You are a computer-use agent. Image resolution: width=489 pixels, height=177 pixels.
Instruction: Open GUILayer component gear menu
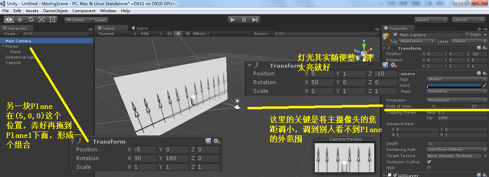[484, 175]
